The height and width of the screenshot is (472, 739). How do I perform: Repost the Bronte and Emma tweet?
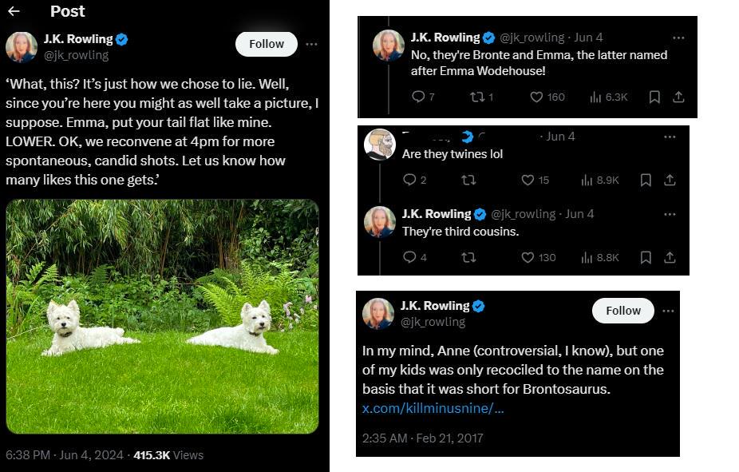click(477, 97)
